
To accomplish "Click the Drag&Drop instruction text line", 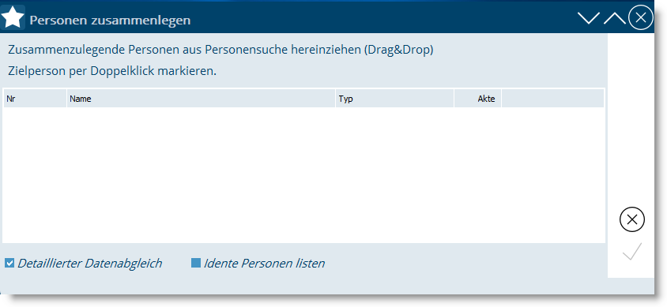I will (x=220, y=50).
